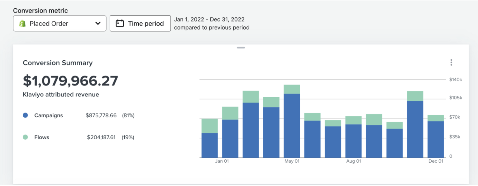Open the Placed Order conversion metric dropdown

tap(59, 23)
